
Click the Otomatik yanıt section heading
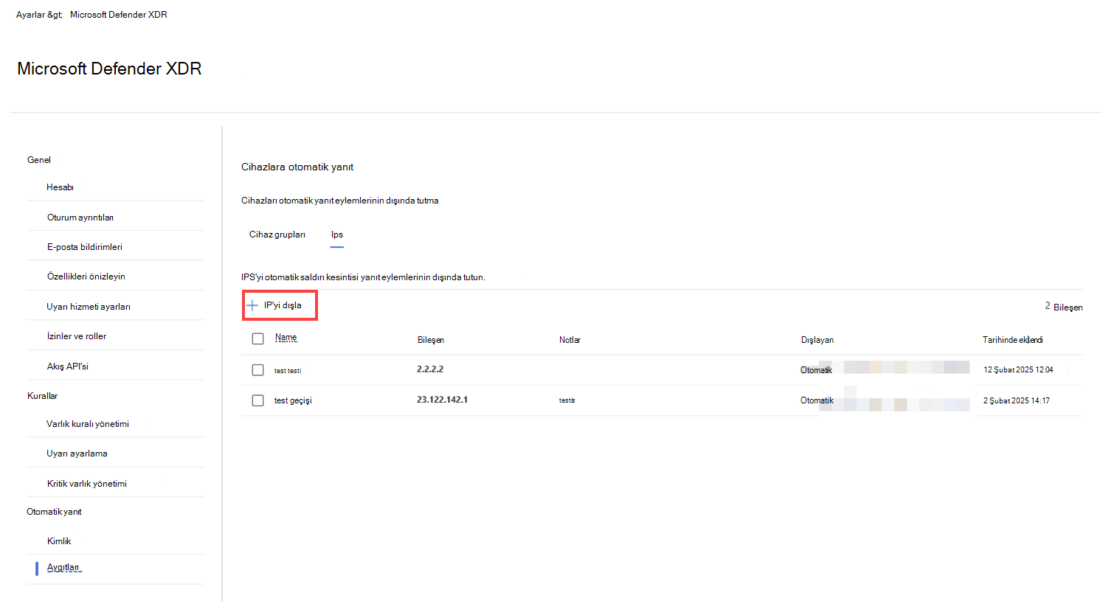point(54,512)
